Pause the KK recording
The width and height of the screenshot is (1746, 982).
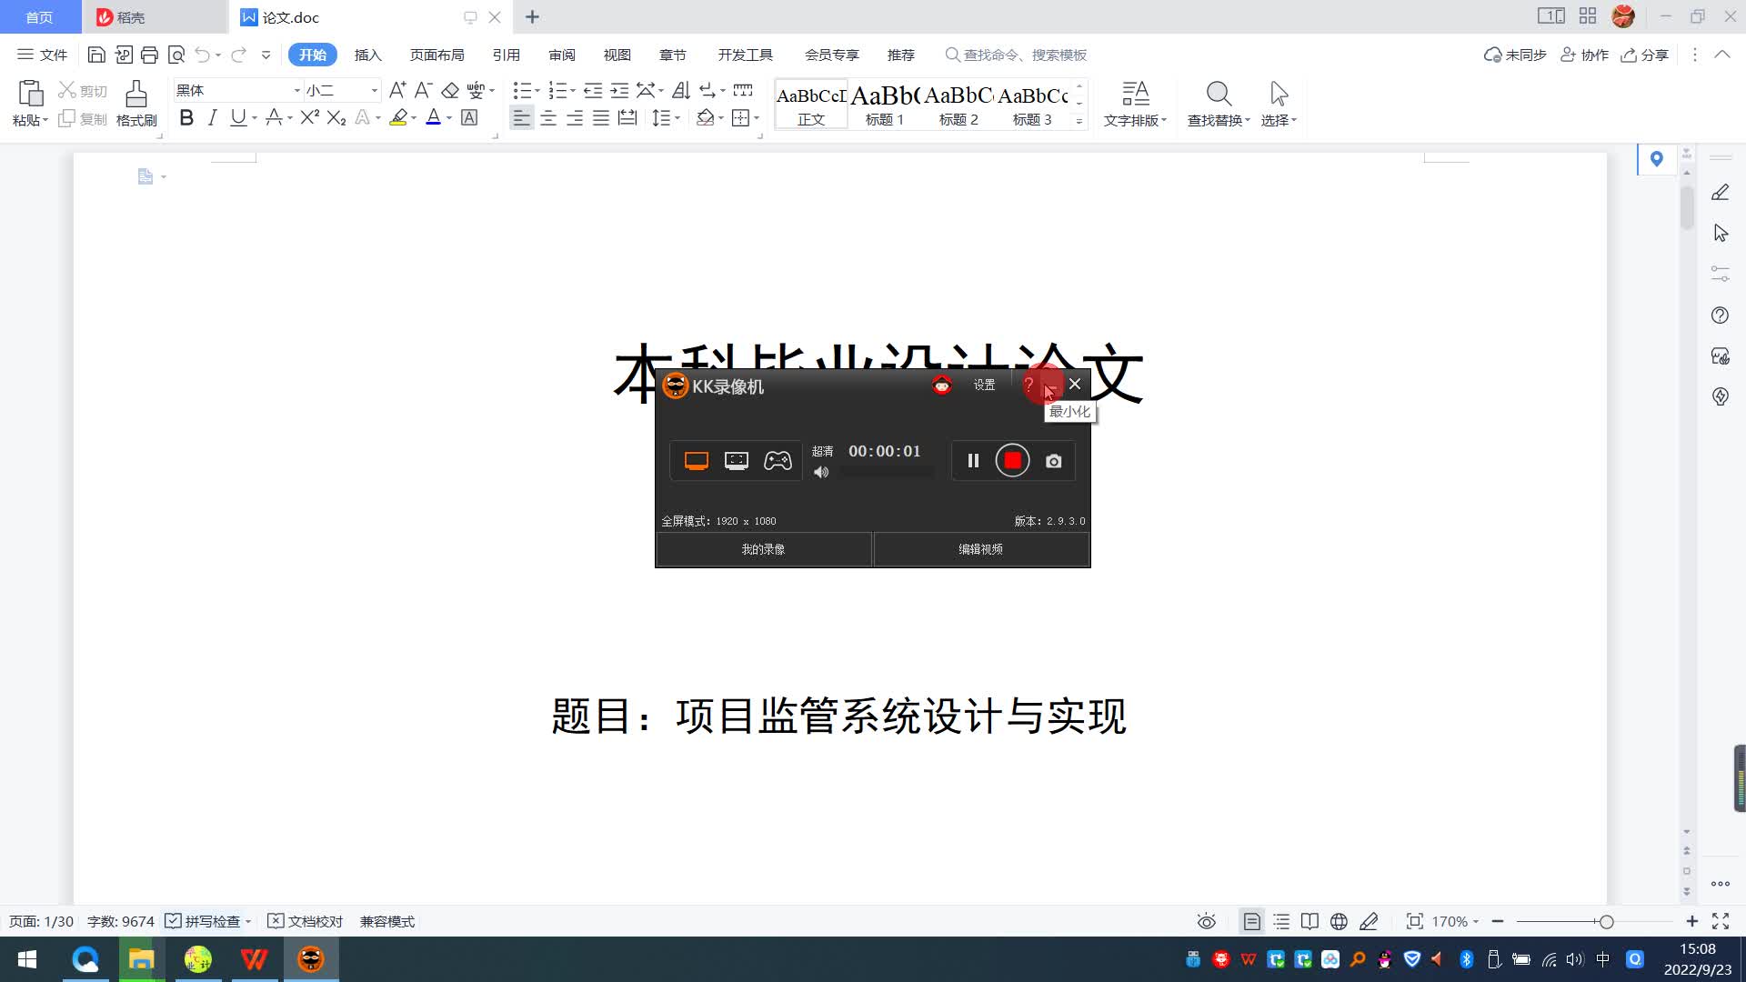click(973, 461)
